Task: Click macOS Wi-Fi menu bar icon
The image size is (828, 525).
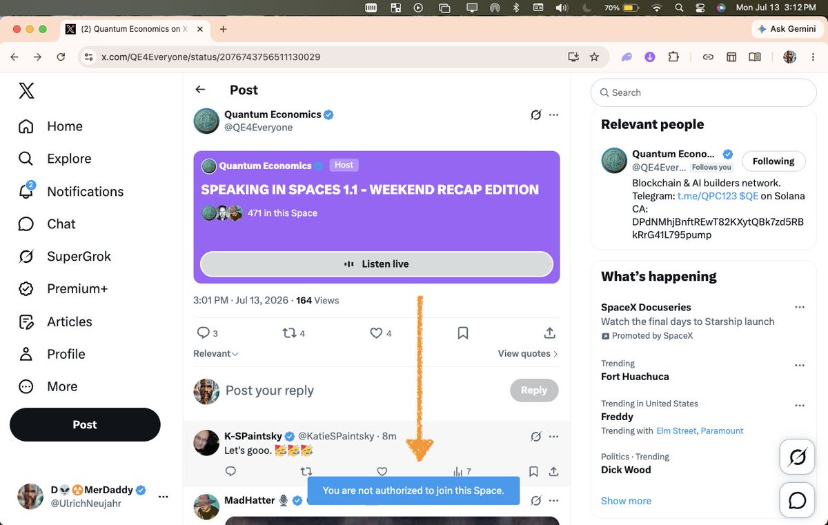Action: point(657,8)
